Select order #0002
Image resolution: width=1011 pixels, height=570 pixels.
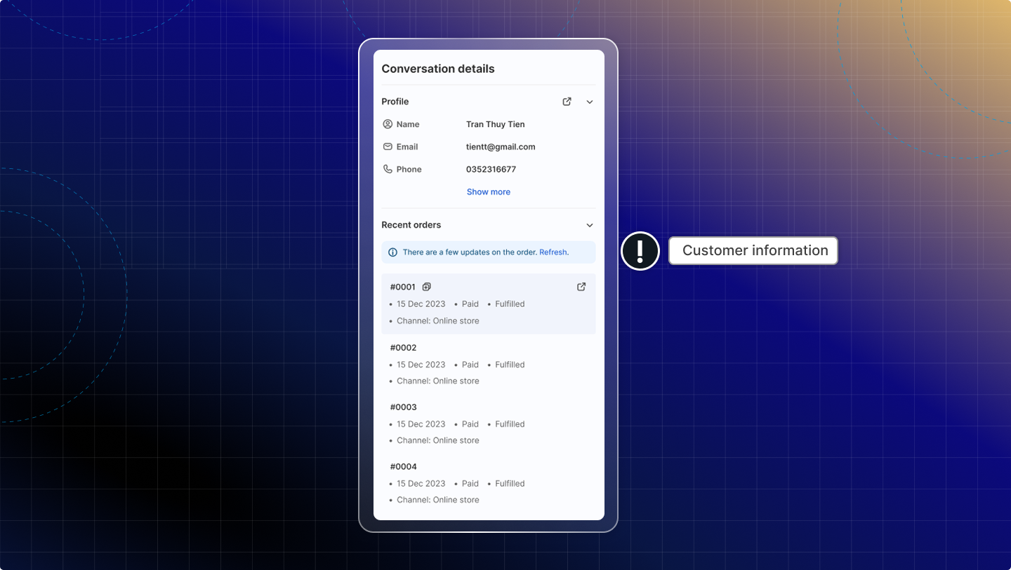(404, 348)
